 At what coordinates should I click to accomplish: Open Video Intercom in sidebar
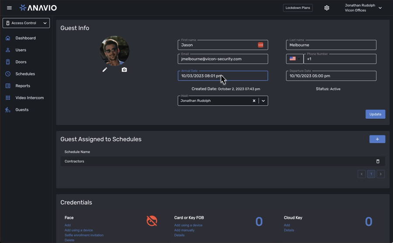29,98
